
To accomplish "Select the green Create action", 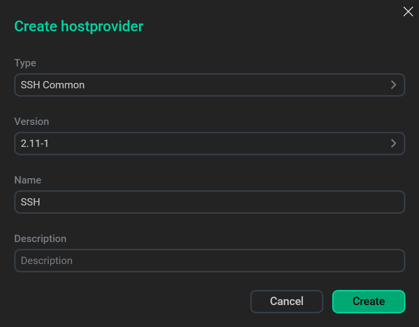I will click(x=368, y=301).
